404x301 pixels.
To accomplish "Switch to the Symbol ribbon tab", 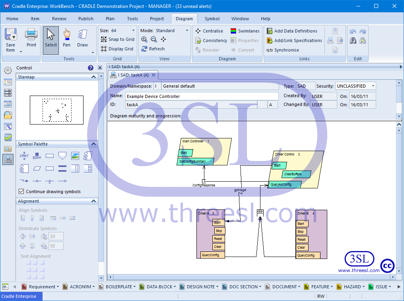I will [212, 18].
